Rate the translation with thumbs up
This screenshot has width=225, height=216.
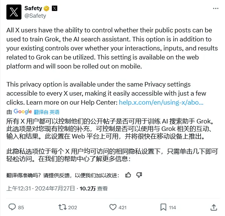128,175
